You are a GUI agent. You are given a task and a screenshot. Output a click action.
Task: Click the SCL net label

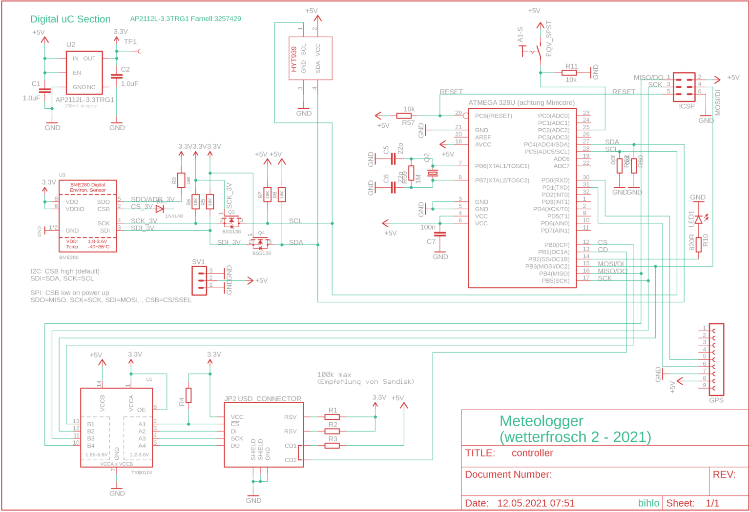click(296, 221)
